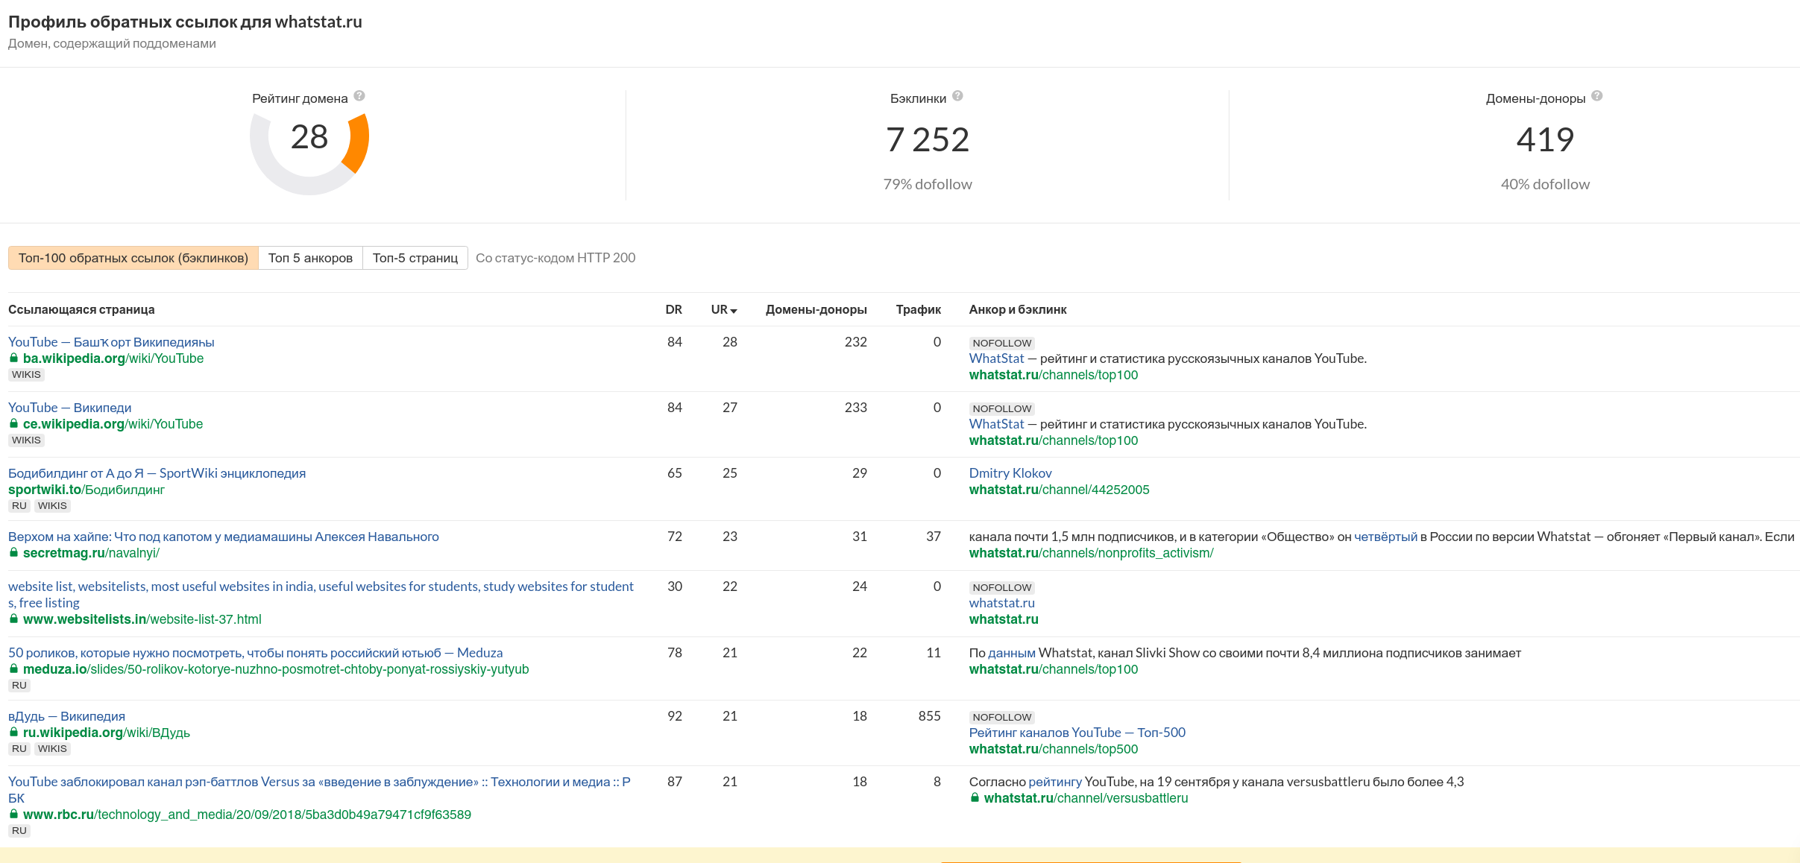Image resolution: width=1800 pixels, height=863 pixels.
Task: Click lock icon before secretmag.ru URL
Action: click(x=13, y=553)
